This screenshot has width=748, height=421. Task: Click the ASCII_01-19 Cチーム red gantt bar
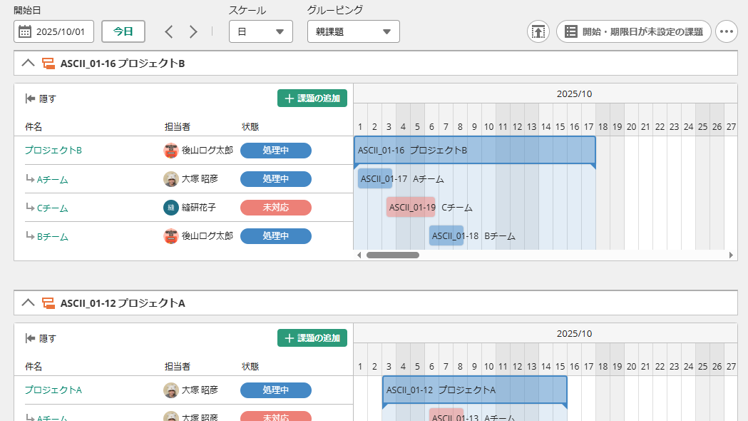(411, 207)
